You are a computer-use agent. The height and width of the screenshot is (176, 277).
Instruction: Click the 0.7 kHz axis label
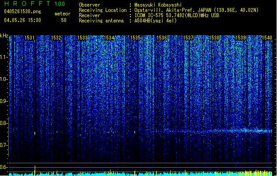coord(4,145)
